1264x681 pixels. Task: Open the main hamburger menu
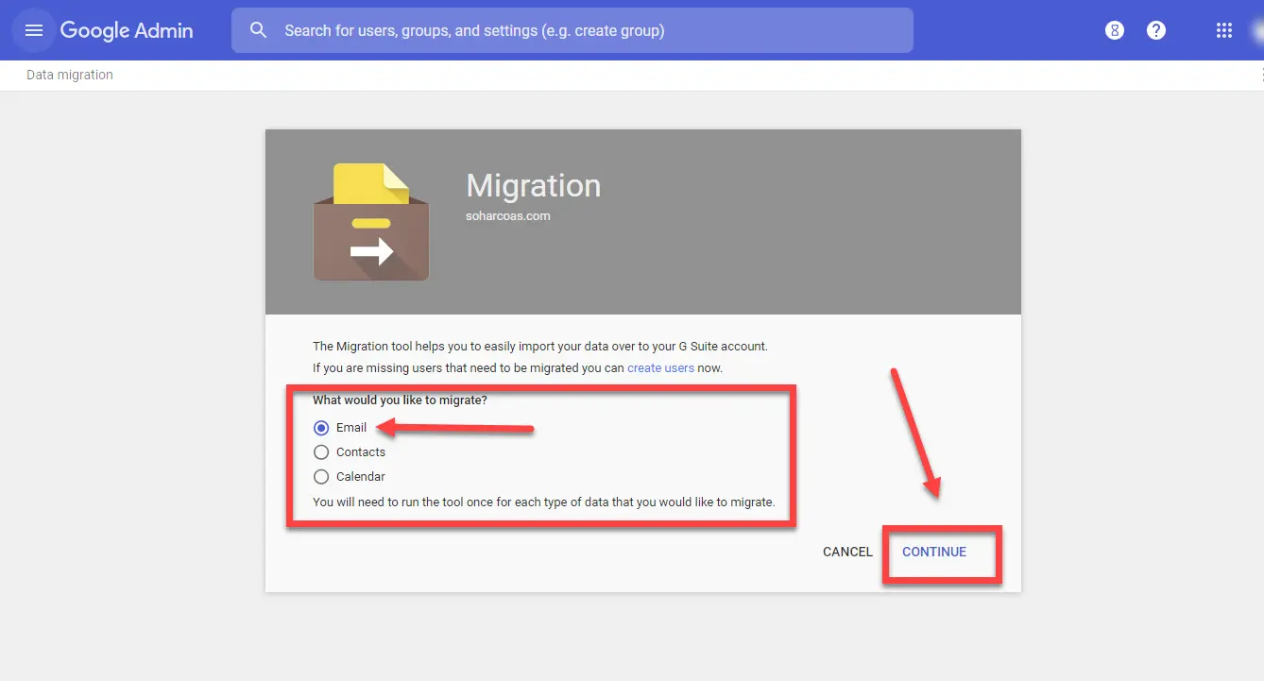[x=34, y=30]
